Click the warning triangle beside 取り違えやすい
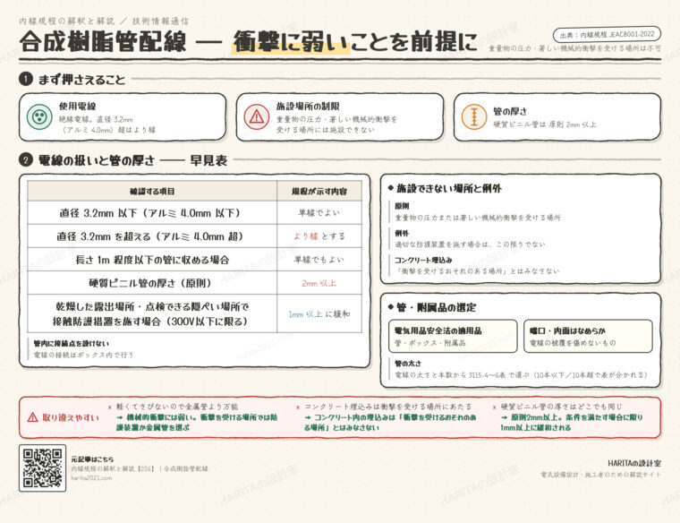Viewport: 680px width, 523px height. tap(32, 417)
